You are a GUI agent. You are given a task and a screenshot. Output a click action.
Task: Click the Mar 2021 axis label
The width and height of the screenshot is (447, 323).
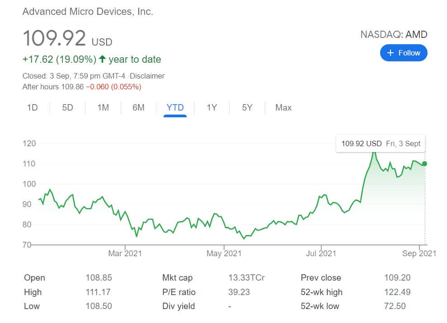point(125,253)
